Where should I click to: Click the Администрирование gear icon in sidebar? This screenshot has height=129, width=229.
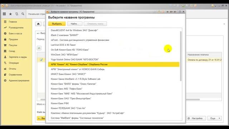tap(5, 80)
